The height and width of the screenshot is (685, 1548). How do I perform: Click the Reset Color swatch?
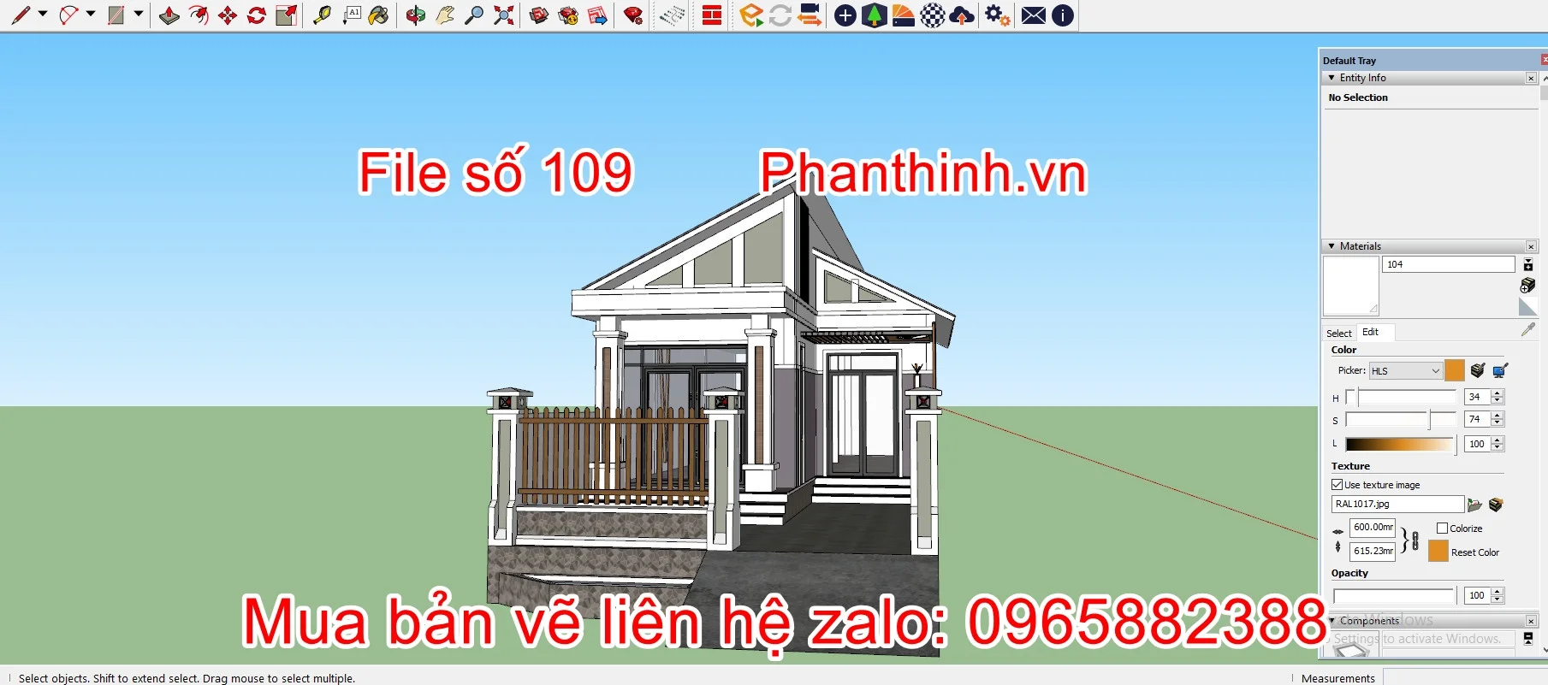click(x=1438, y=552)
